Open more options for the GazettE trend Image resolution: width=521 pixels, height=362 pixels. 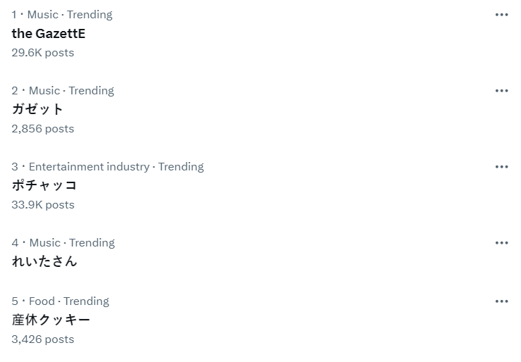(501, 15)
